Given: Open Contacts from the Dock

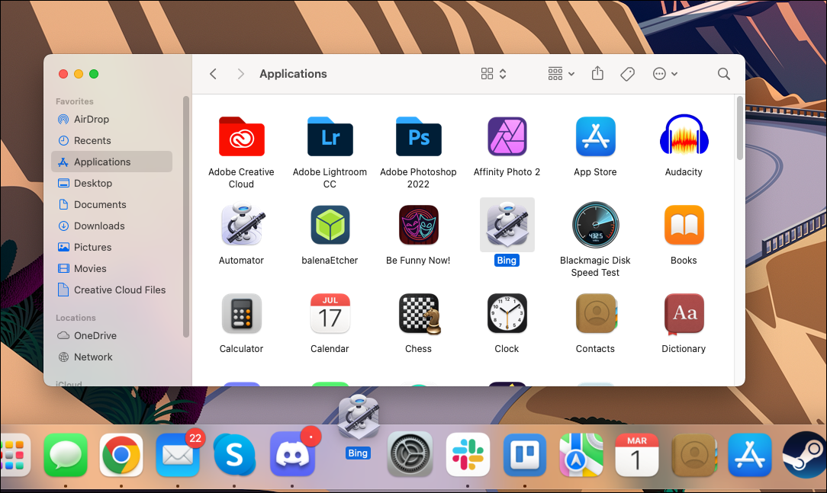Looking at the screenshot, I should (693, 455).
